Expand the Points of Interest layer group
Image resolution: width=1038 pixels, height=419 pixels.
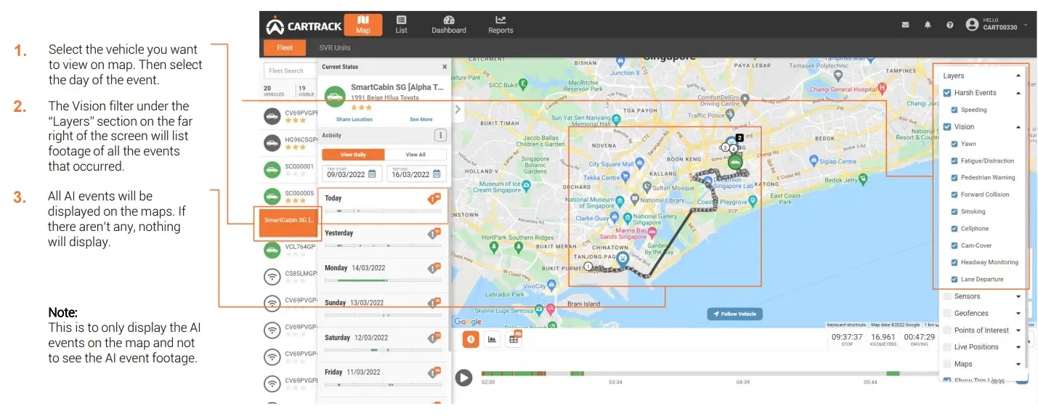pos(1018,330)
